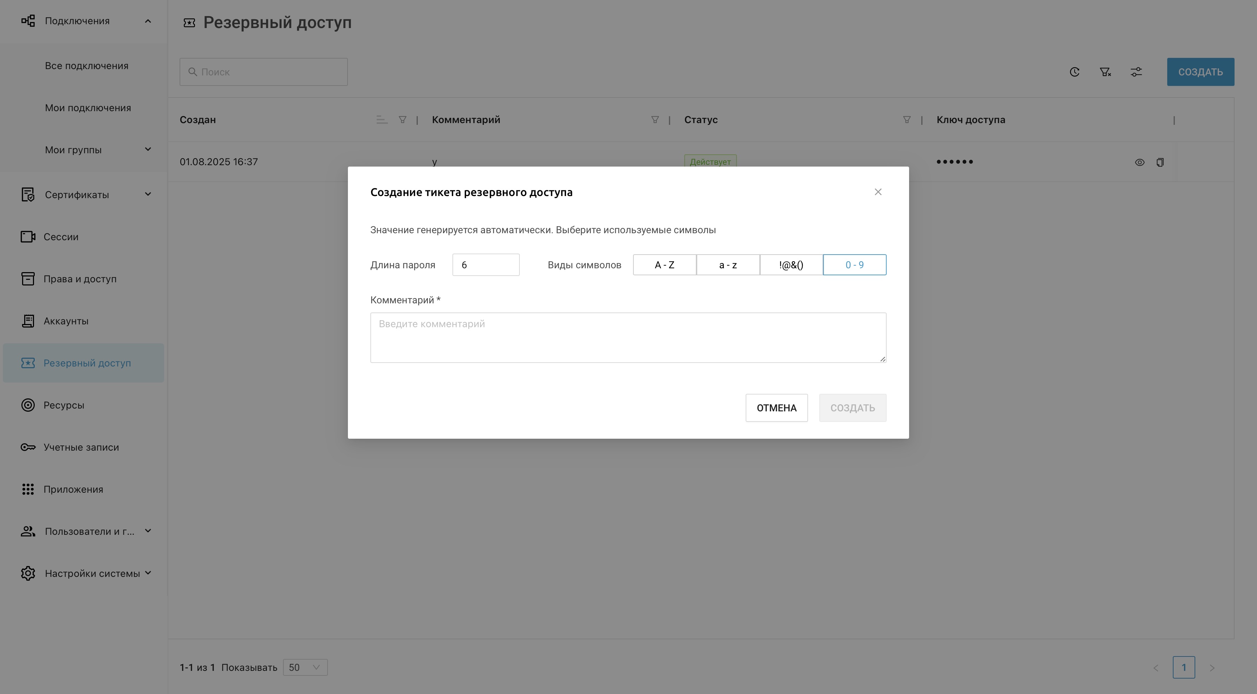
Task: Toggle the A - Z uppercase symbols option
Action: [x=664, y=265]
